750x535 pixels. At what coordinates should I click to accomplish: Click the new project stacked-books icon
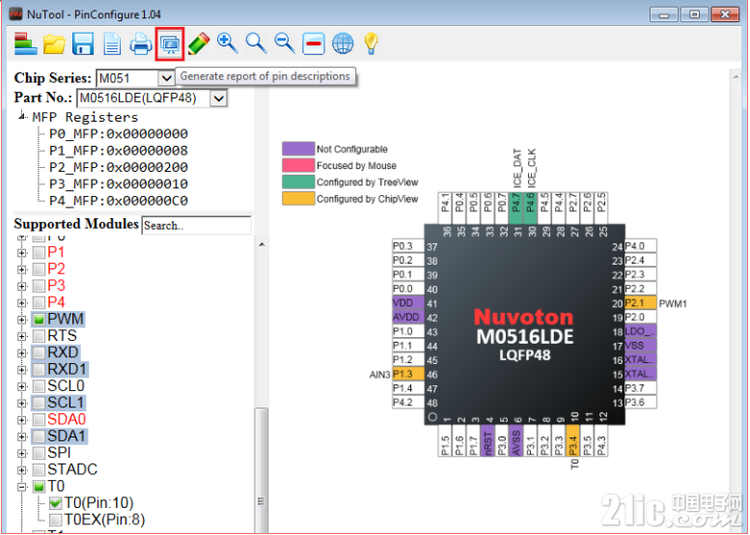pyautogui.click(x=25, y=43)
